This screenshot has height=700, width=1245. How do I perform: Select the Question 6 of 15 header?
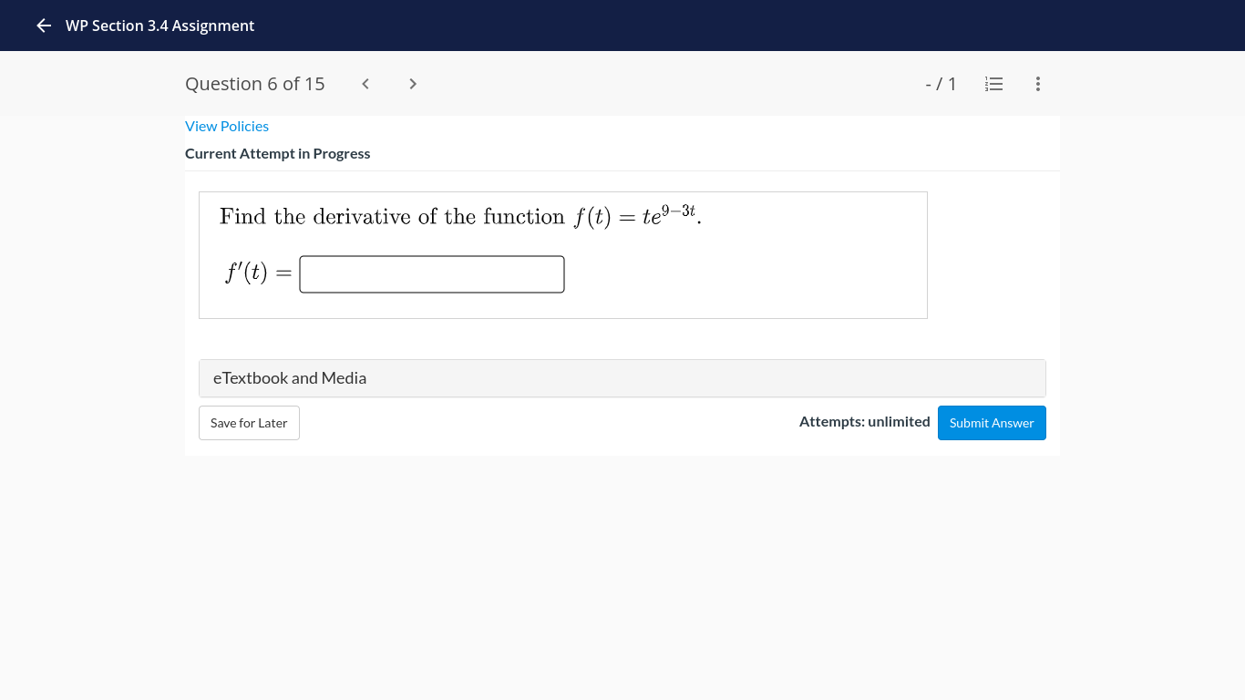click(x=254, y=83)
